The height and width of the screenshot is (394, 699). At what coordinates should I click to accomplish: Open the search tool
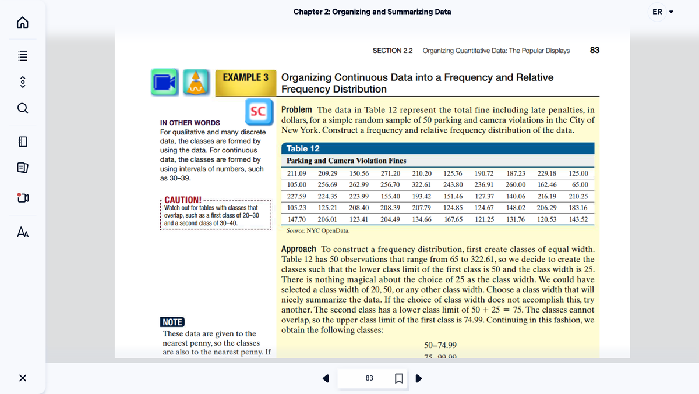22,108
